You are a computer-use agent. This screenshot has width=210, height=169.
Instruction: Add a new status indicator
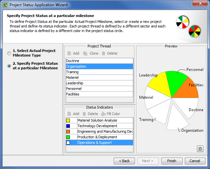(73, 114)
